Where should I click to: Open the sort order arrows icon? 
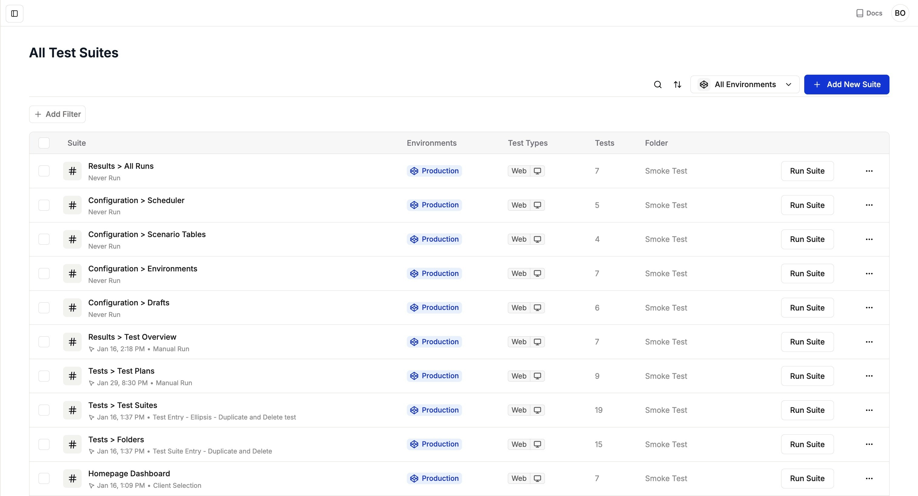tap(677, 84)
